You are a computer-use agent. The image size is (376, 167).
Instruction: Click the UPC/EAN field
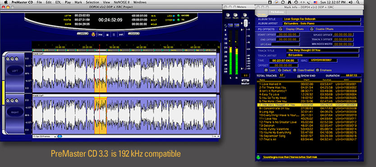285,44
